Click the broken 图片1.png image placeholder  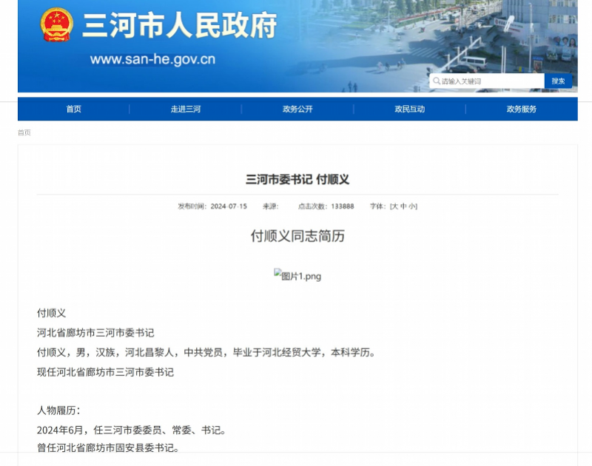coord(297,276)
